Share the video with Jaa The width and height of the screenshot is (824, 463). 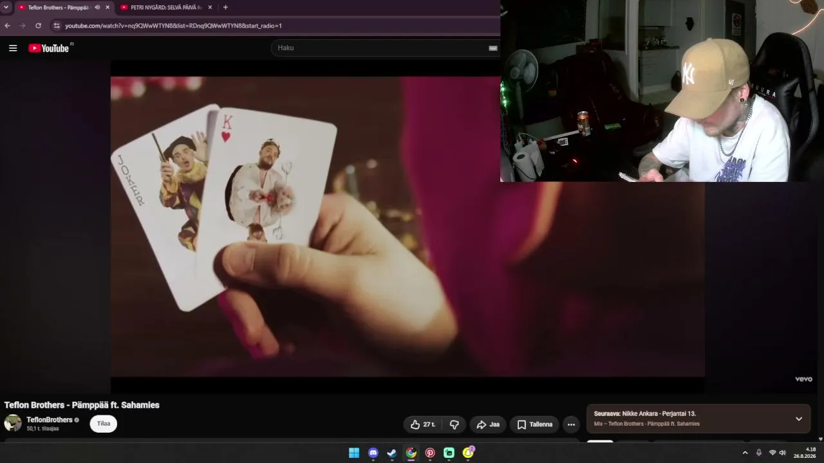click(488, 424)
